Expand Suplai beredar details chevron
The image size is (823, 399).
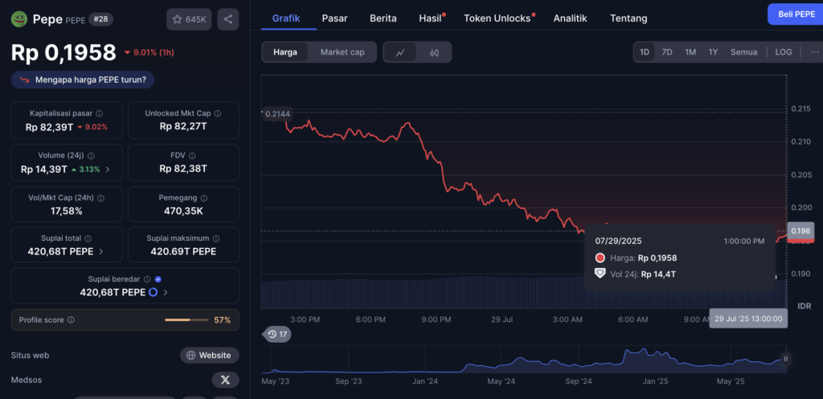click(166, 292)
